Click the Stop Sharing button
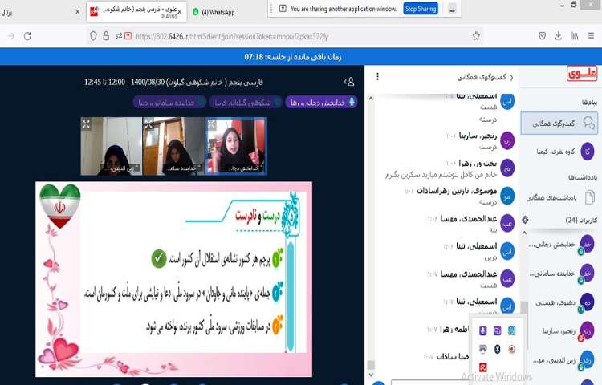Image resolution: width=602 pixels, height=385 pixels. 421,9
